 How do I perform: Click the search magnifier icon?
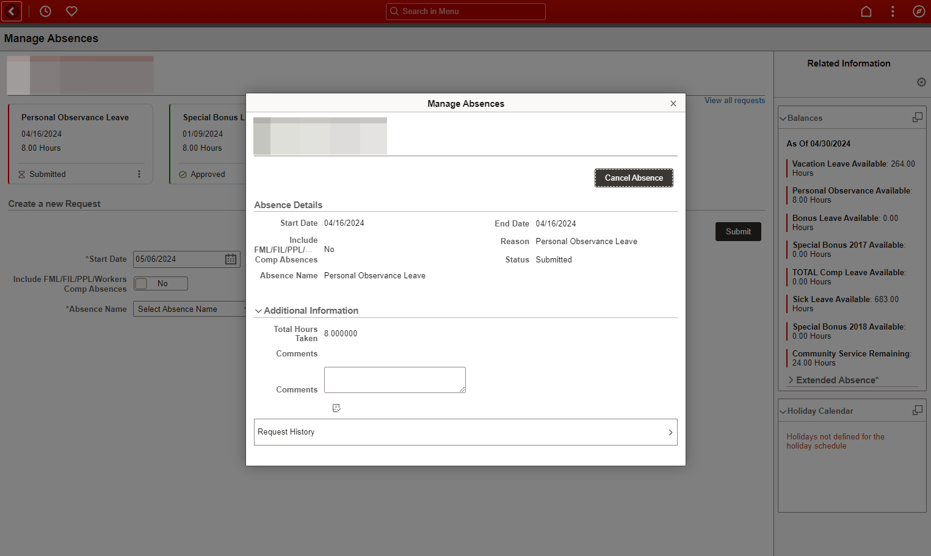(x=394, y=11)
